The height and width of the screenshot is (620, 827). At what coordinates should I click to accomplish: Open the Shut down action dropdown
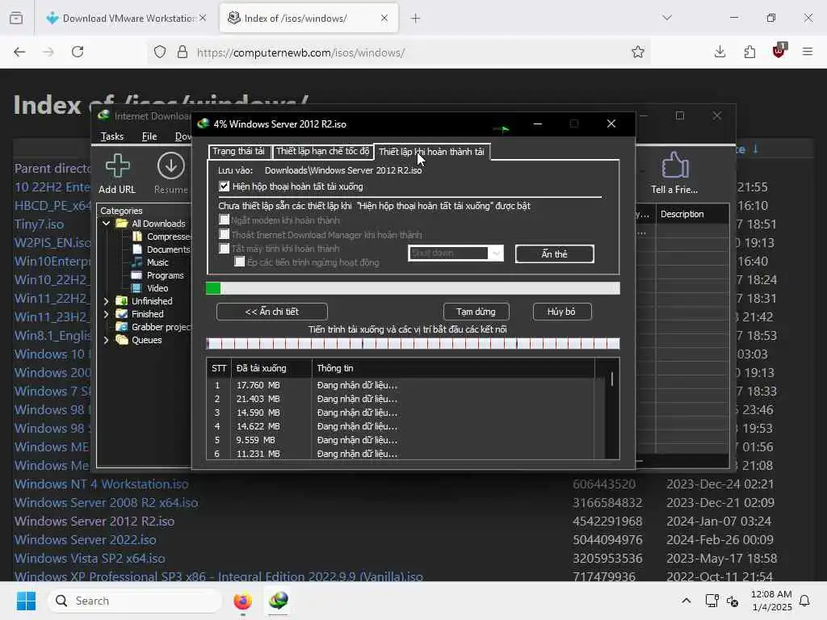[455, 253]
